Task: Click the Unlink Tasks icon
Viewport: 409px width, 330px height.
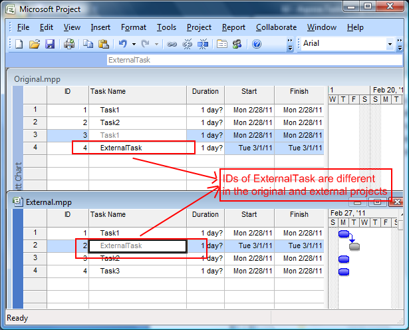Action: pyautogui.click(x=187, y=44)
